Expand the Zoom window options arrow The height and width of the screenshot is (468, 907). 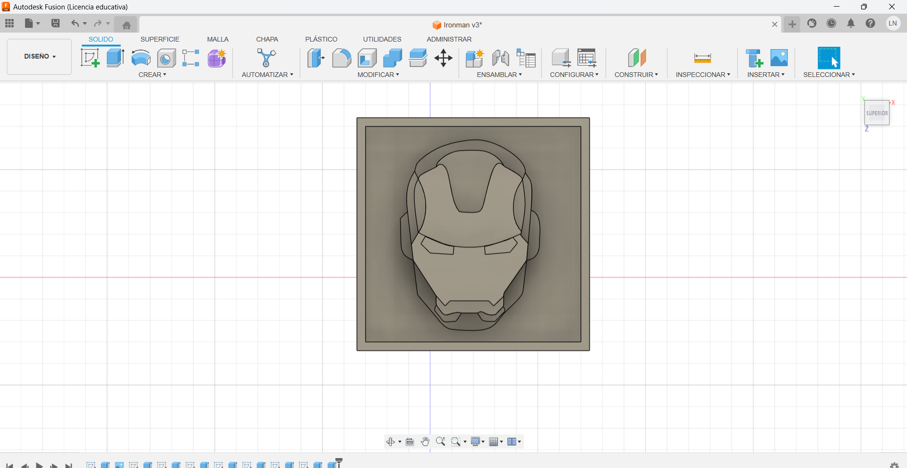[465, 442]
